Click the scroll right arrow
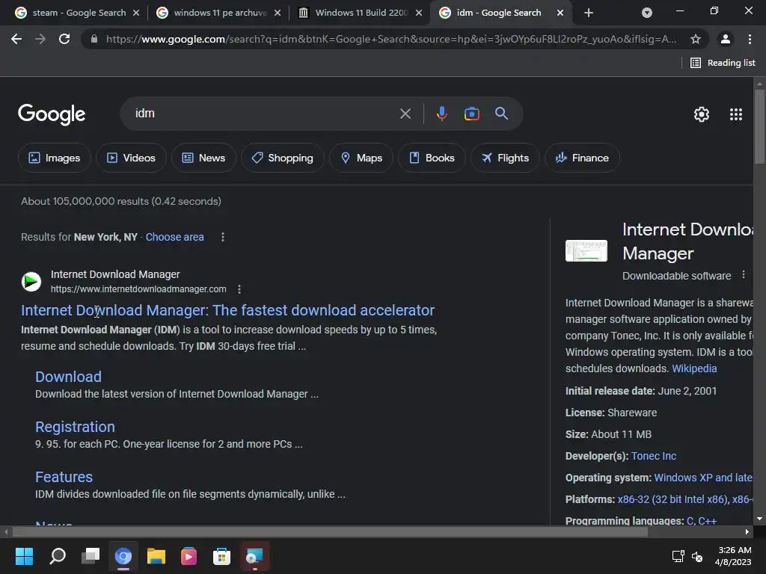766x574 pixels. 747,531
